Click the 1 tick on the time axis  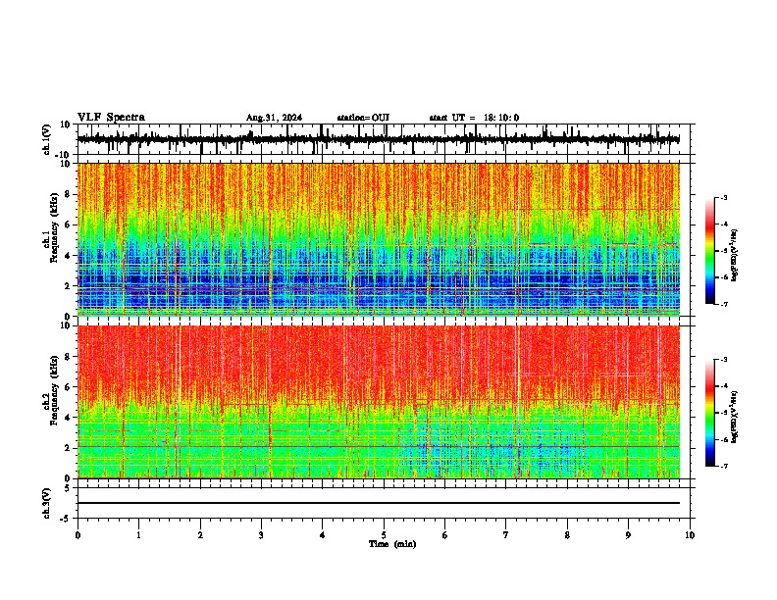pyautogui.click(x=138, y=535)
